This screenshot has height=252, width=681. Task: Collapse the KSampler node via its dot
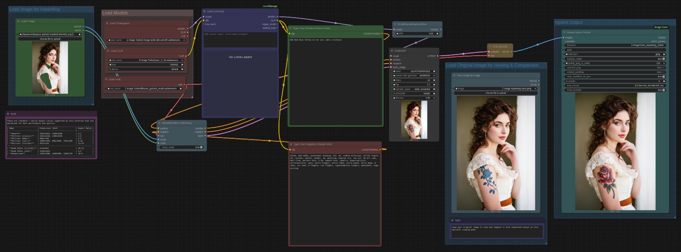(x=392, y=51)
